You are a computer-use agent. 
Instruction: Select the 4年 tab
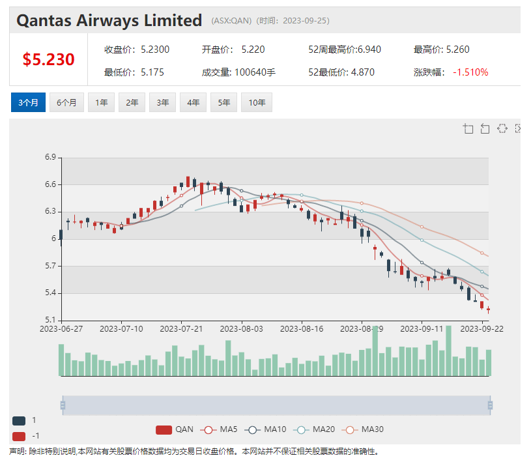pos(193,102)
